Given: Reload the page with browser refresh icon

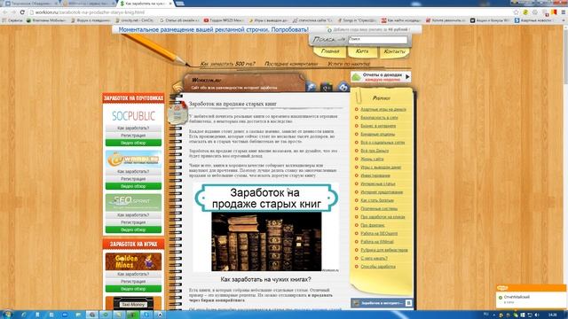Looking at the screenshot, I should tap(22, 12).
